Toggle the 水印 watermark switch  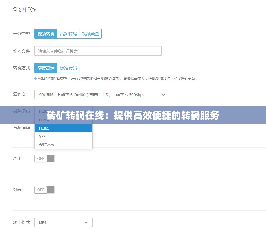(44, 158)
